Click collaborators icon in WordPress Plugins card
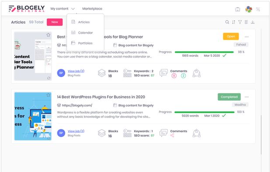Viewport: 270px width, 172px height. (197, 133)
